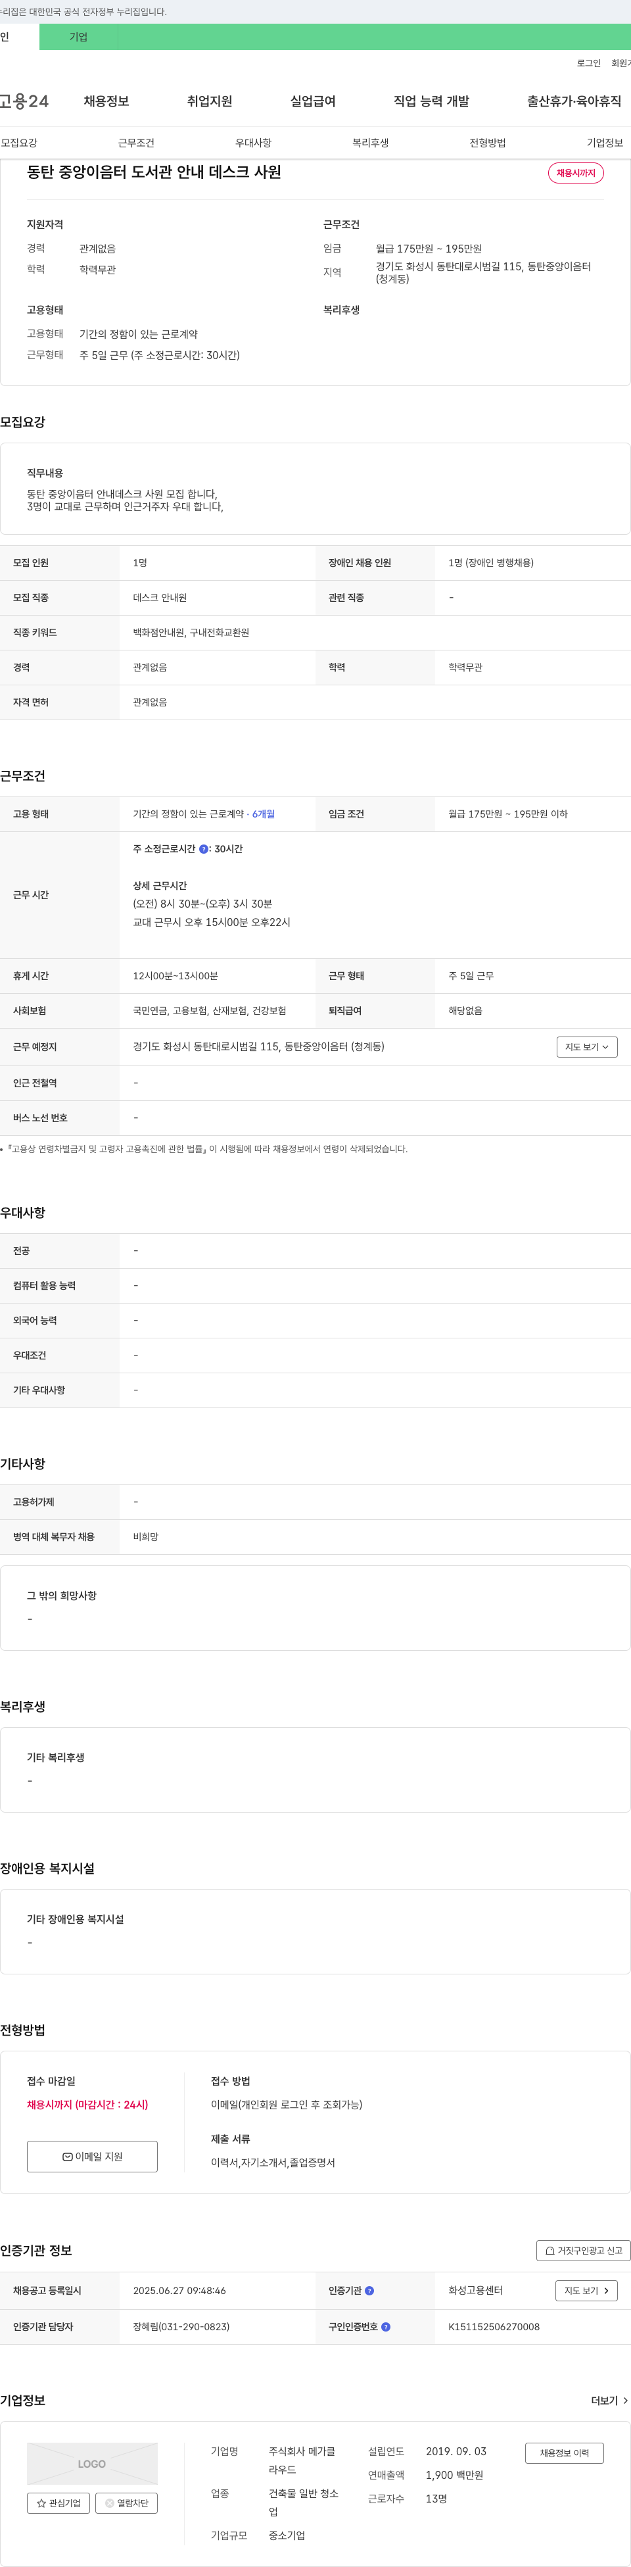
Task: Jump to 전형방법 section tab
Action: point(488,143)
